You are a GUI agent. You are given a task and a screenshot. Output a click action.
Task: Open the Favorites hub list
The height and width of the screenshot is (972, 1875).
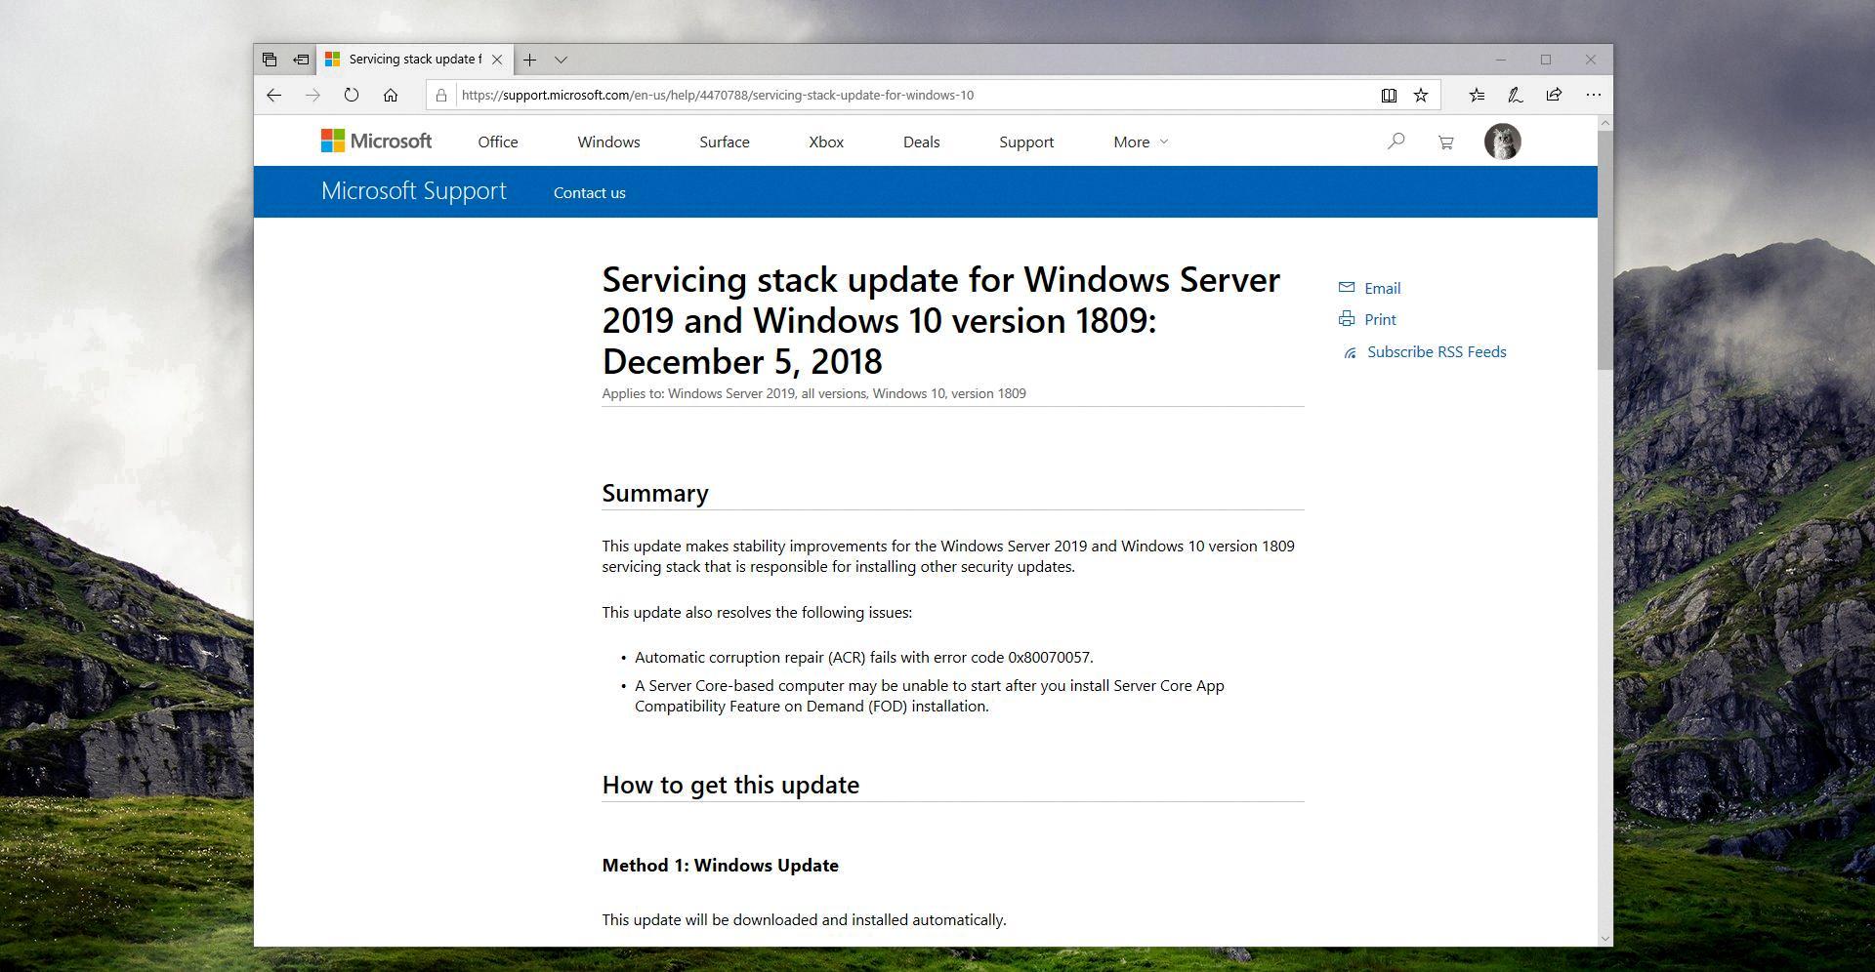1477,95
